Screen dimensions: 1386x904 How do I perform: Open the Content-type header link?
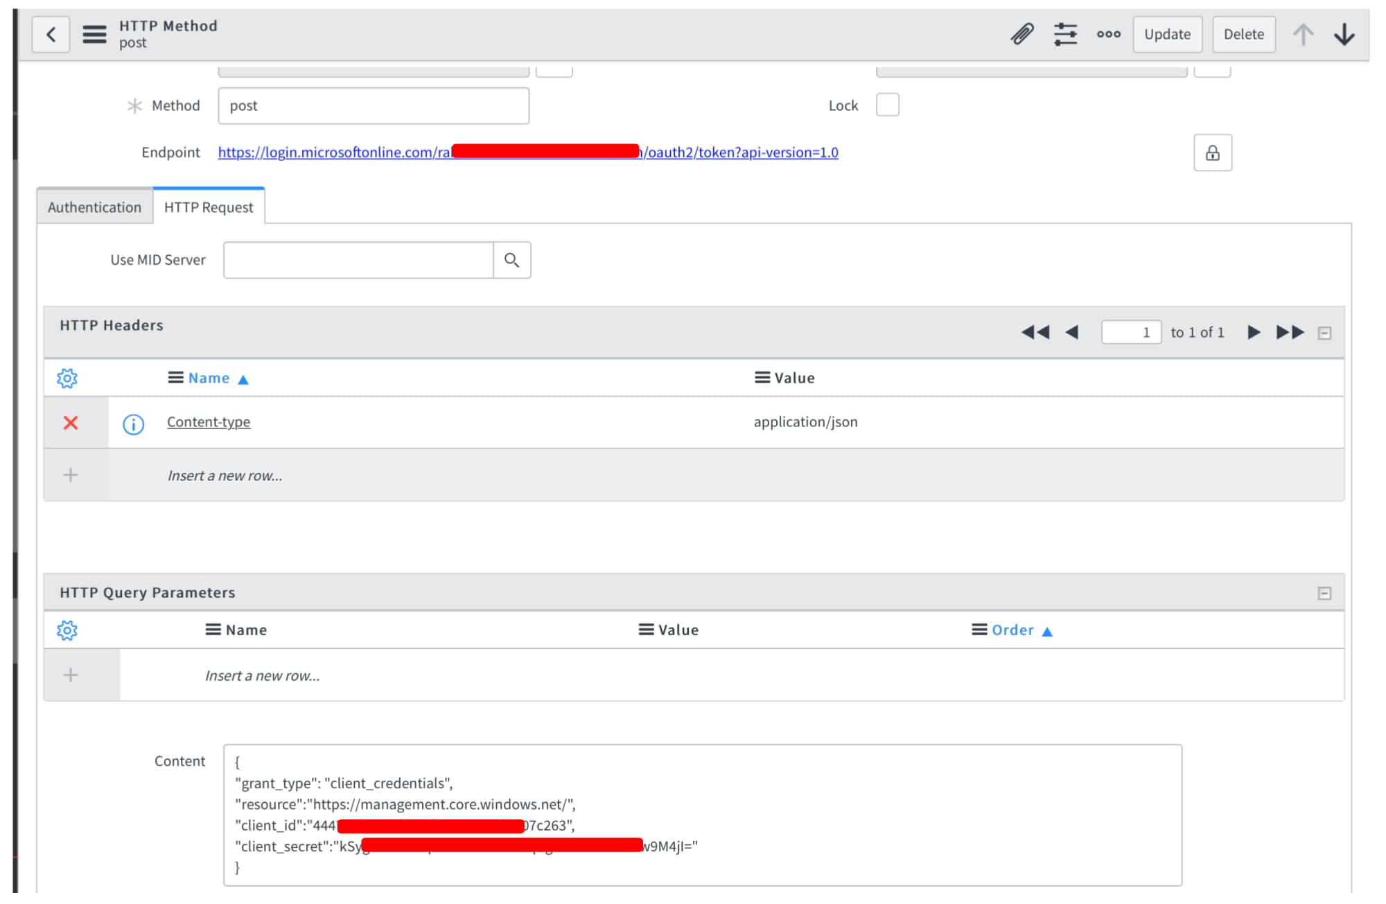(209, 422)
